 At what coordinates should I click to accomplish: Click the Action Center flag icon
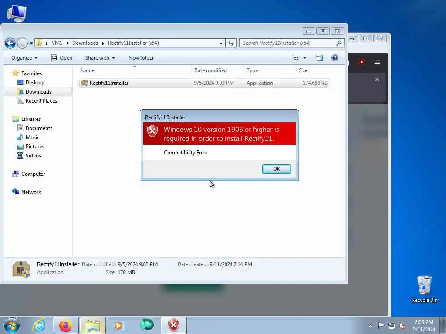coord(381,325)
